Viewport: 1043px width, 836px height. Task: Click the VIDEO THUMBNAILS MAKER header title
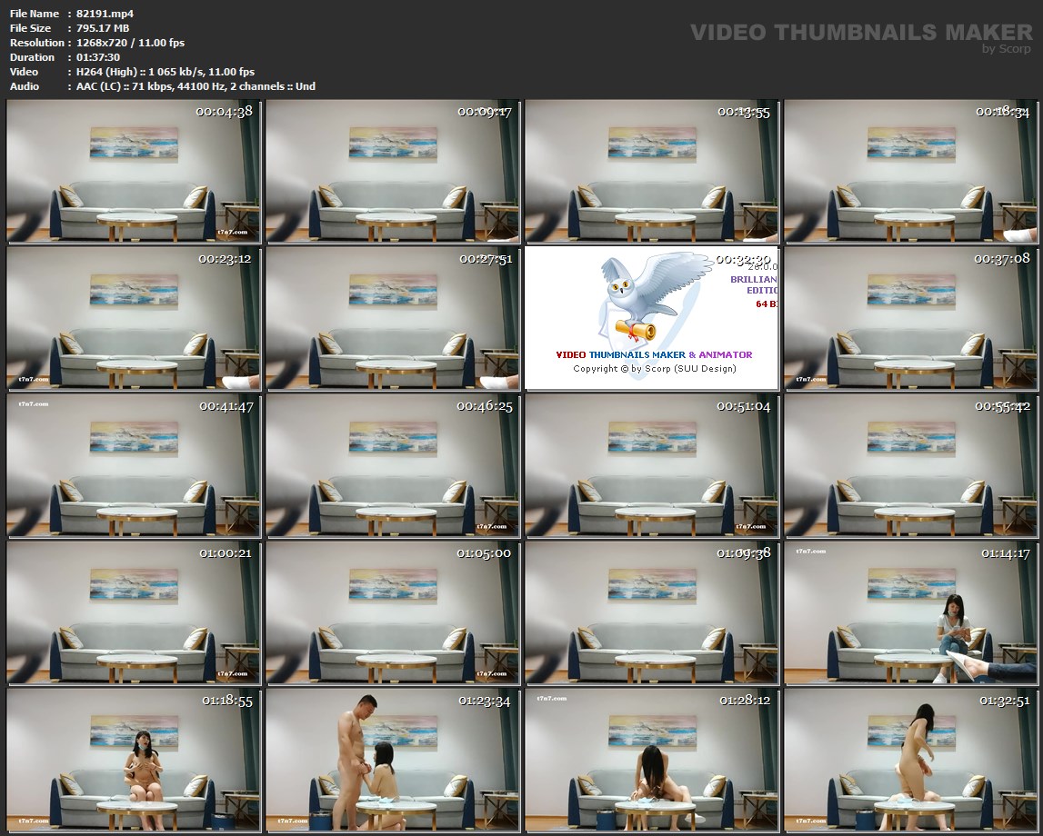pyautogui.click(x=861, y=32)
